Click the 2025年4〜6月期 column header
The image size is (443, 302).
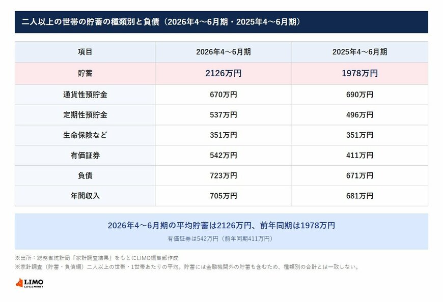[359, 52]
